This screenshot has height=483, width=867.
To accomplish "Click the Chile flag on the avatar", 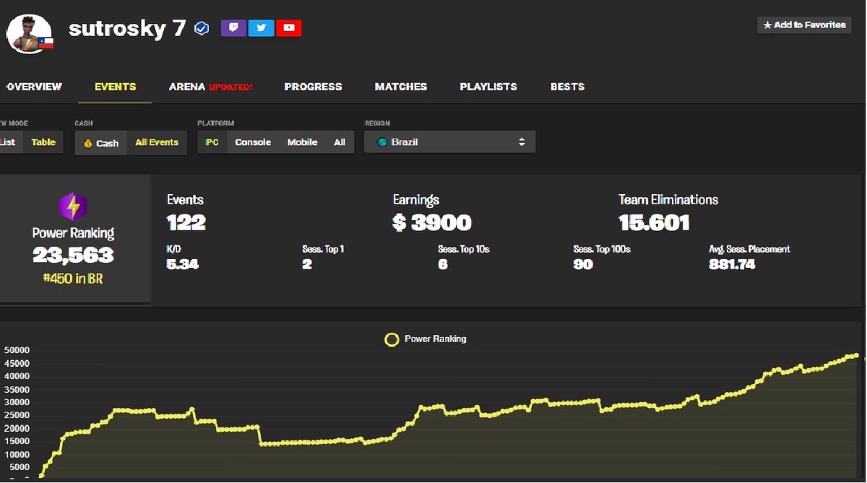I will coord(46,43).
